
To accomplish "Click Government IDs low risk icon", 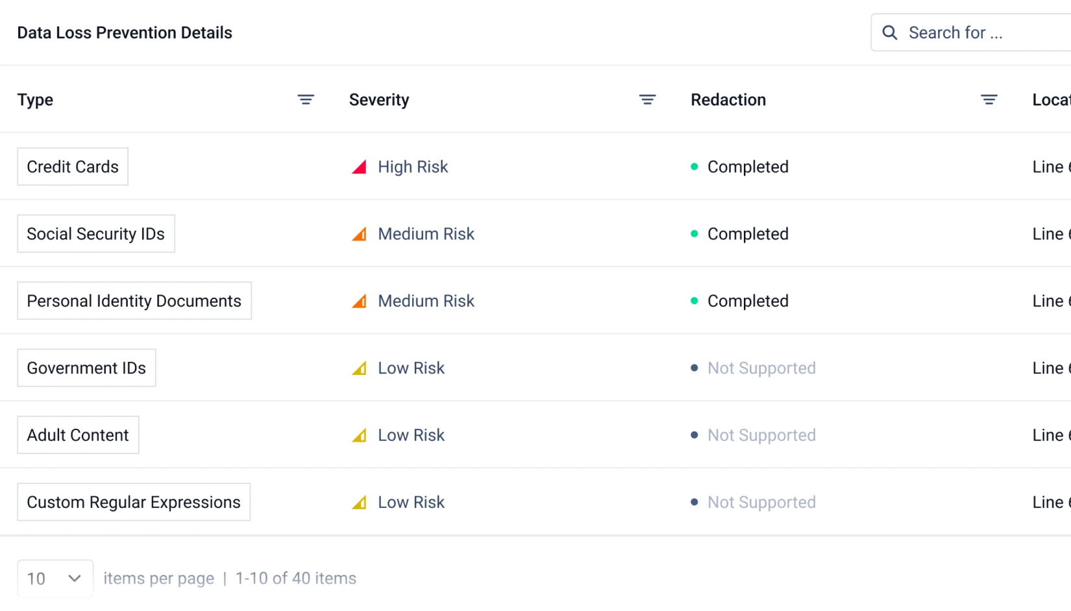I will pos(359,368).
